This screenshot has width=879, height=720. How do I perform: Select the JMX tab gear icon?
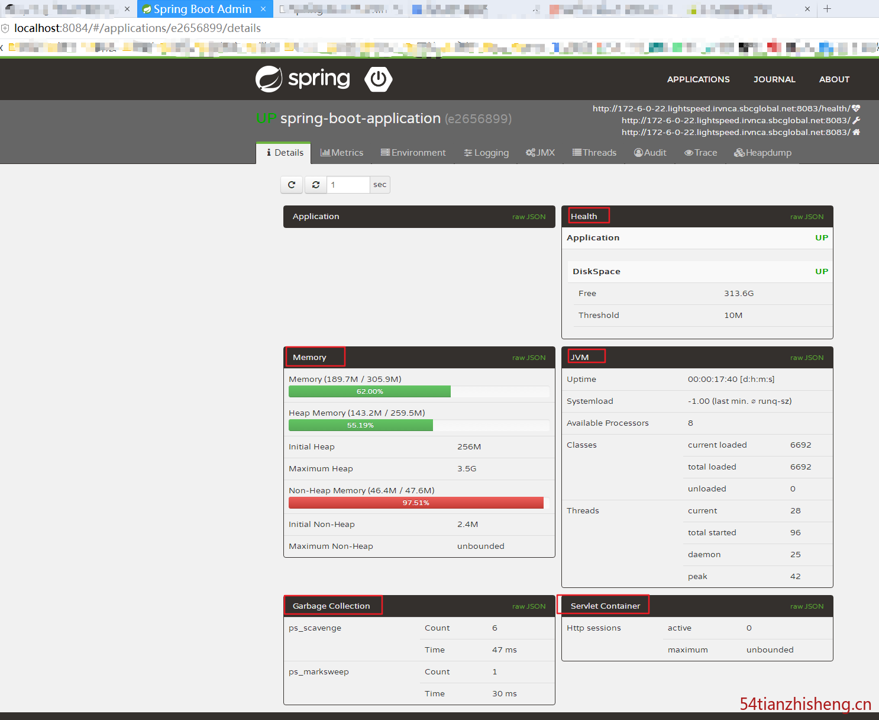(531, 152)
